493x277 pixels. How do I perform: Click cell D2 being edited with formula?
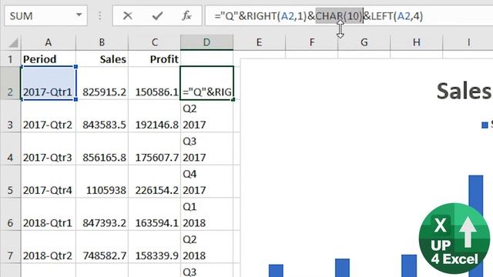[207, 83]
